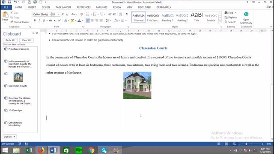Screen dimensions: 274x154
Task: Adjust the zoom slider in status bar
Action: click(246, 144)
